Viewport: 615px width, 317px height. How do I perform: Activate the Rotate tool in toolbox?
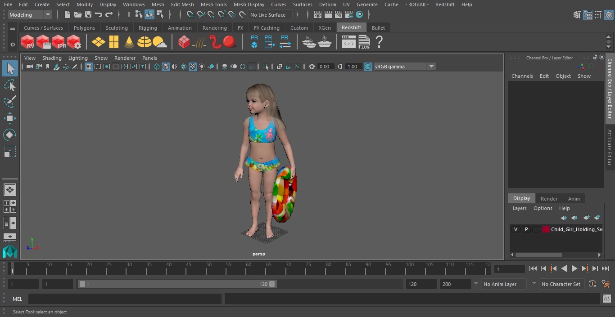[x=10, y=135]
